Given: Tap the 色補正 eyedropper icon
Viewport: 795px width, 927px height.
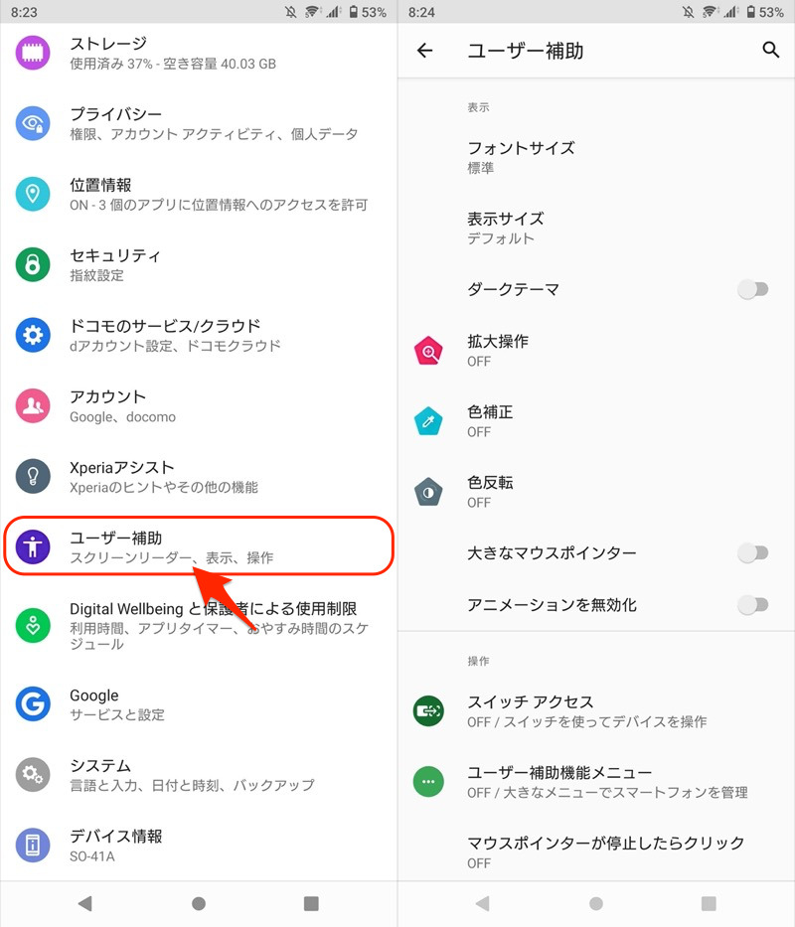Looking at the screenshot, I should tap(428, 421).
